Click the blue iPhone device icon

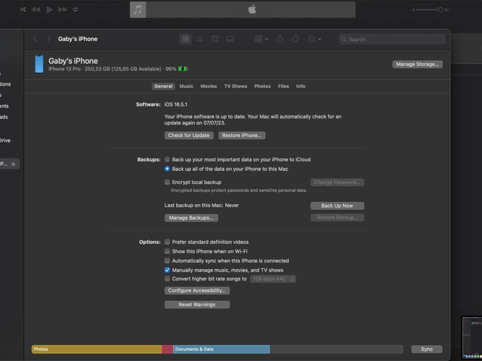tap(39, 64)
